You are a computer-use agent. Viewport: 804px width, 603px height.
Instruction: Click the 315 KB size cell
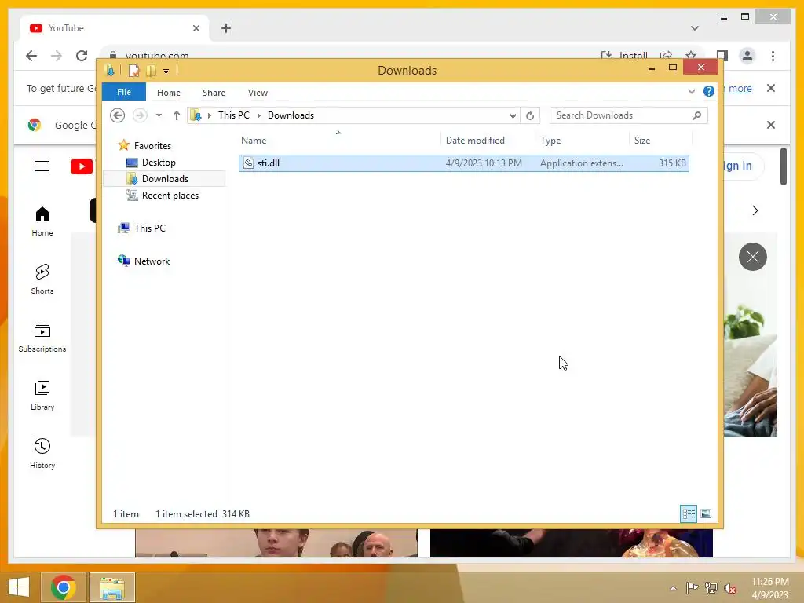pyautogui.click(x=672, y=163)
